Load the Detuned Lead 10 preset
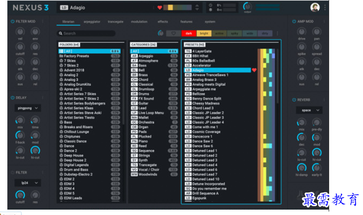The image size is (363, 215). coord(218,179)
